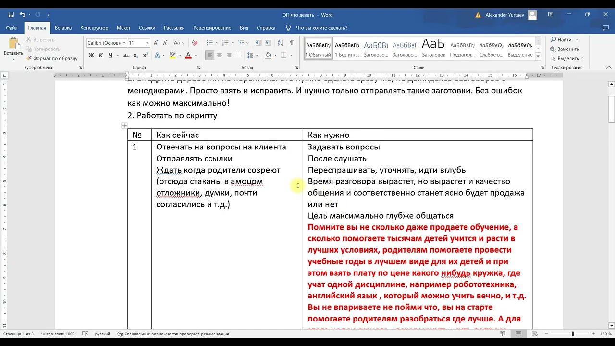Adjust the zoom slider in status bar
The image size is (615, 346).
point(572,334)
